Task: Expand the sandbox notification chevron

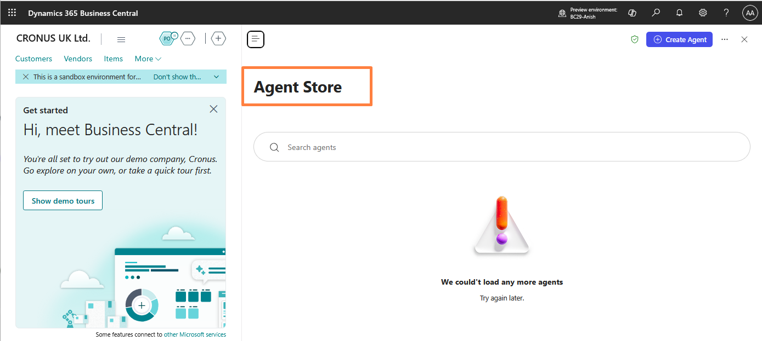Action: point(216,77)
